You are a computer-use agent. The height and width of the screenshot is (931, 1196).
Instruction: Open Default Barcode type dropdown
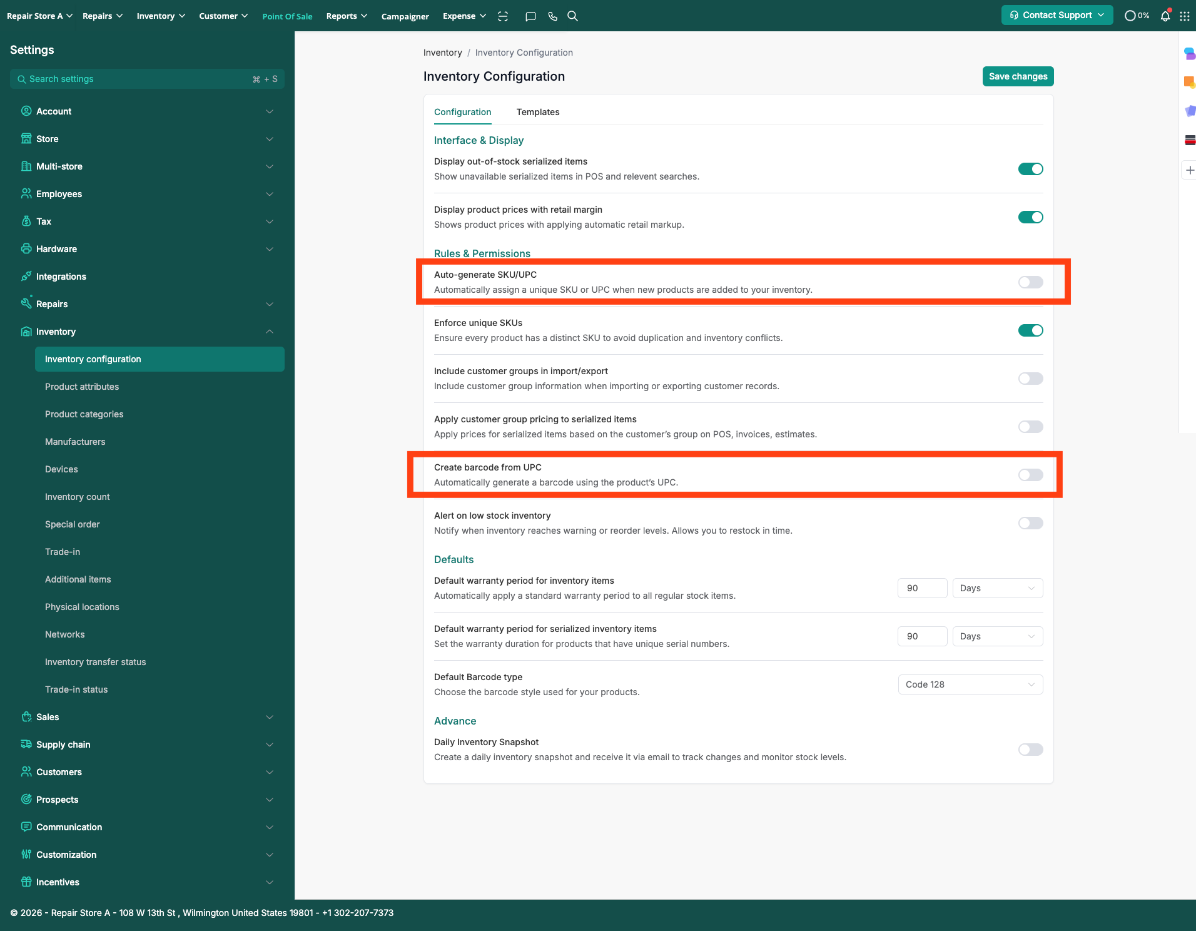click(x=970, y=684)
